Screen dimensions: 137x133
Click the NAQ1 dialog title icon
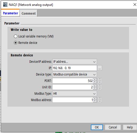[x=5, y=5]
